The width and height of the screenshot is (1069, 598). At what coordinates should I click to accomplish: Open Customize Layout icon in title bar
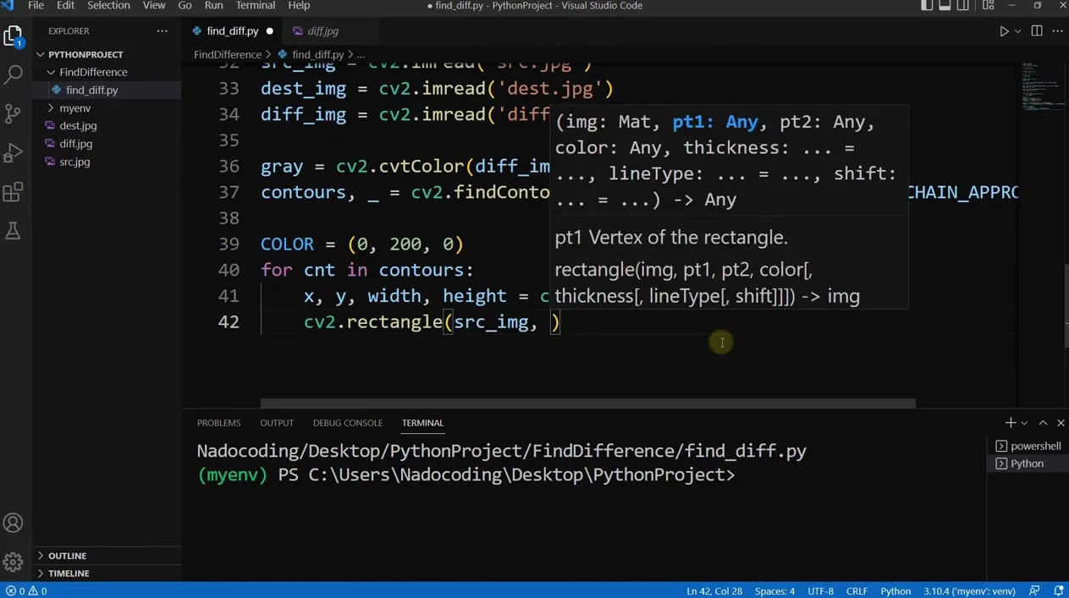988,6
